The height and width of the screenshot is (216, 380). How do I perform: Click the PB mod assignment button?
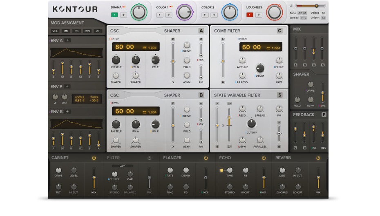click(76, 31)
